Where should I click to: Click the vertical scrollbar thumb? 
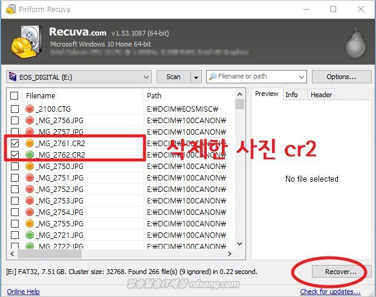[239, 104]
